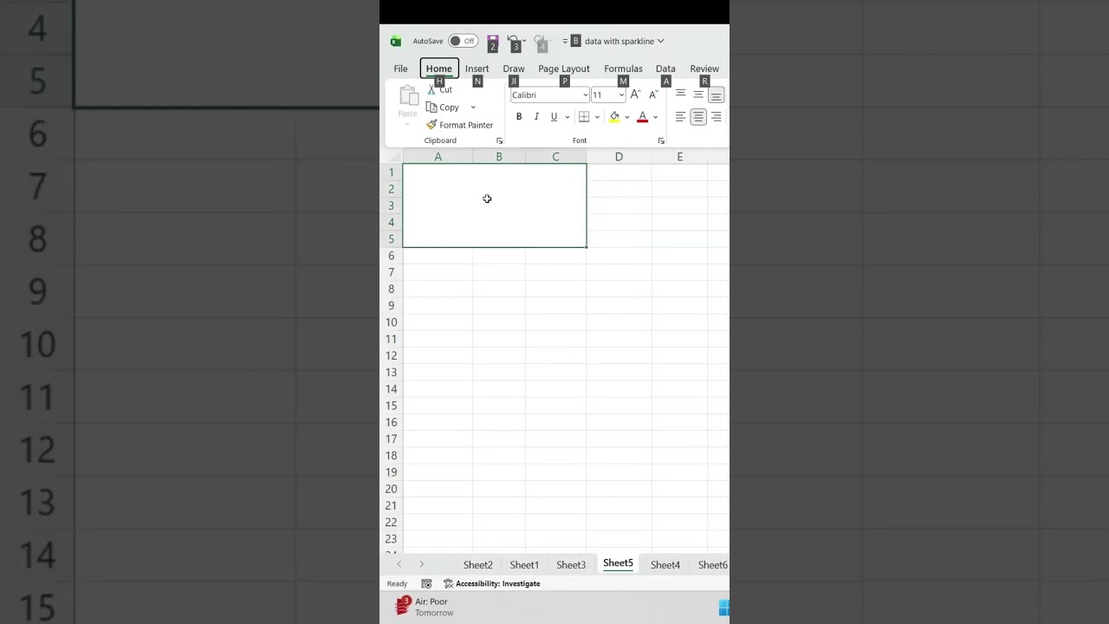Select the column D header

point(619,157)
